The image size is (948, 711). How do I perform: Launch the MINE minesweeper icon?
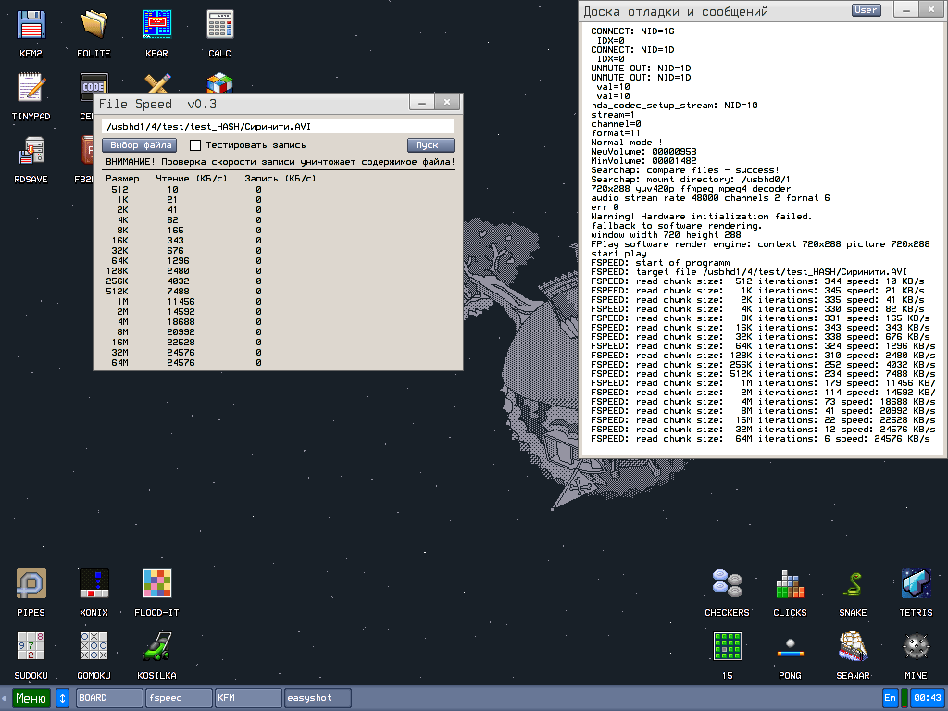tap(916, 647)
